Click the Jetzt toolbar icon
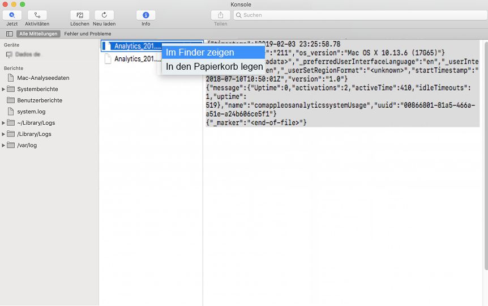Viewport: 488px width, 306px height. click(12, 15)
